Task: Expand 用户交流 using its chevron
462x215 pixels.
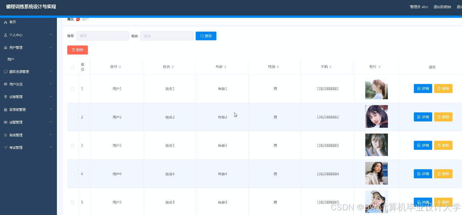Action: click(x=51, y=84)
